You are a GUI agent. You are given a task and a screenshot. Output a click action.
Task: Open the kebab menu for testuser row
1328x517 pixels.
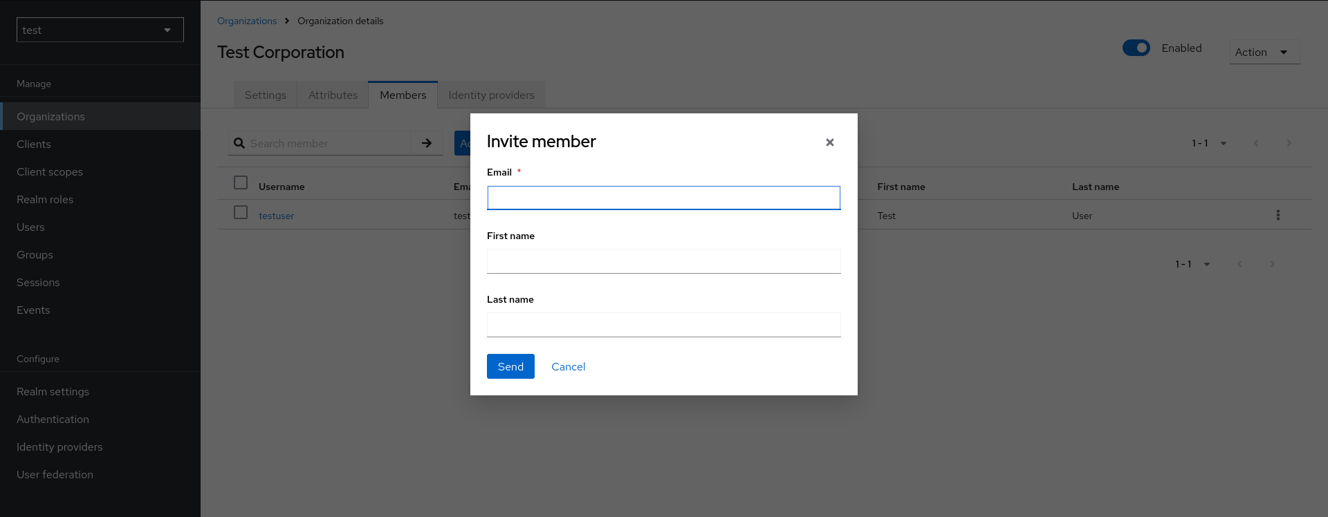tap(1278, 215)
